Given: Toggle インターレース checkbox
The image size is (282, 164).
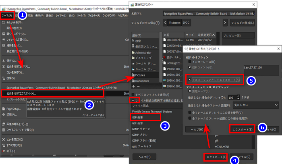Looking at the screenshot, I should point(190,62).
